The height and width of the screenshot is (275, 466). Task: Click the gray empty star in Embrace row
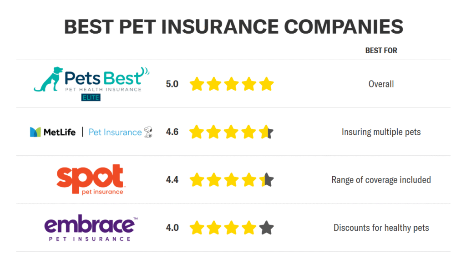[266, 228]
